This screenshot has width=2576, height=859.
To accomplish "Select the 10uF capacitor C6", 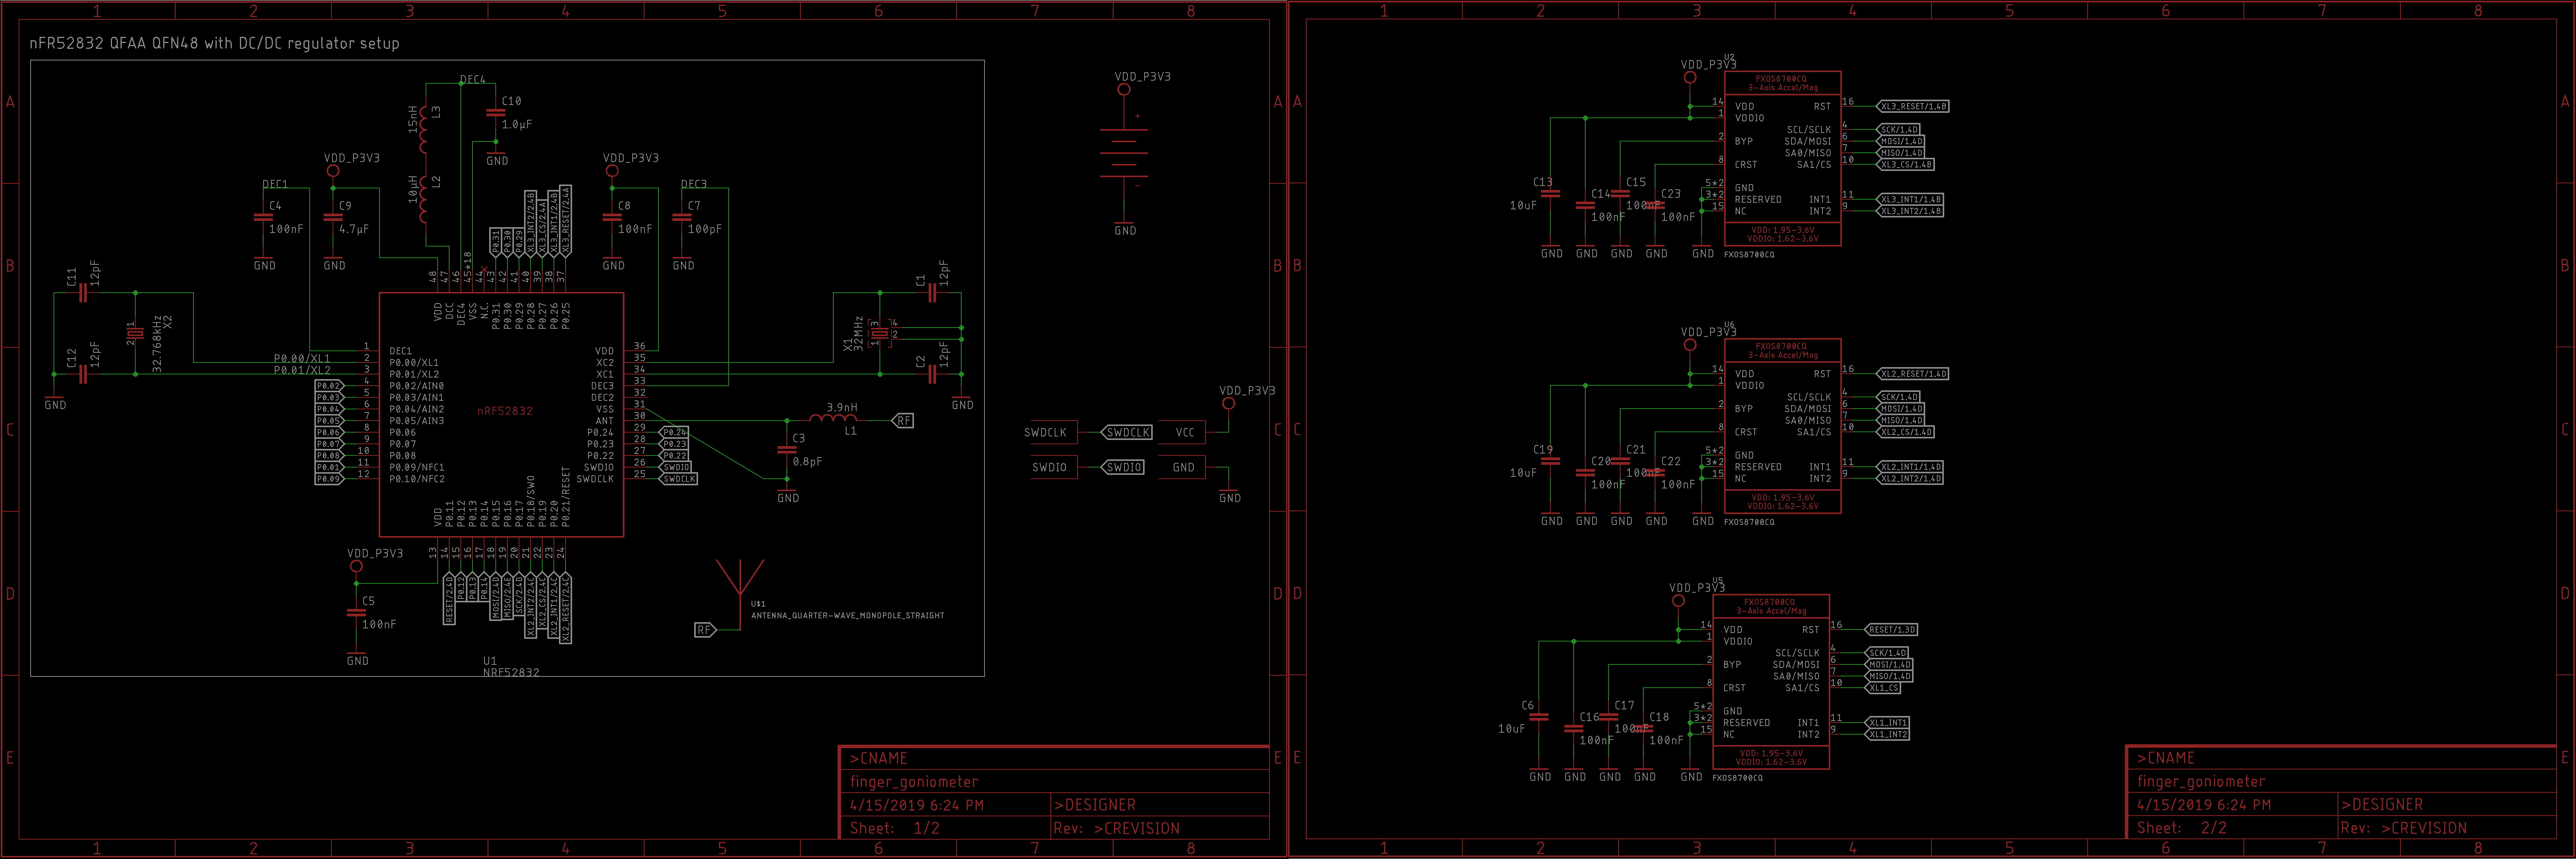I will (x=1539, y=717).
